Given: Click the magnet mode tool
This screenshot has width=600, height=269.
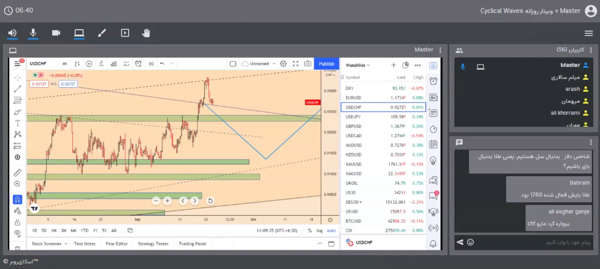Looking at the screenshot, I should point(17,199).
